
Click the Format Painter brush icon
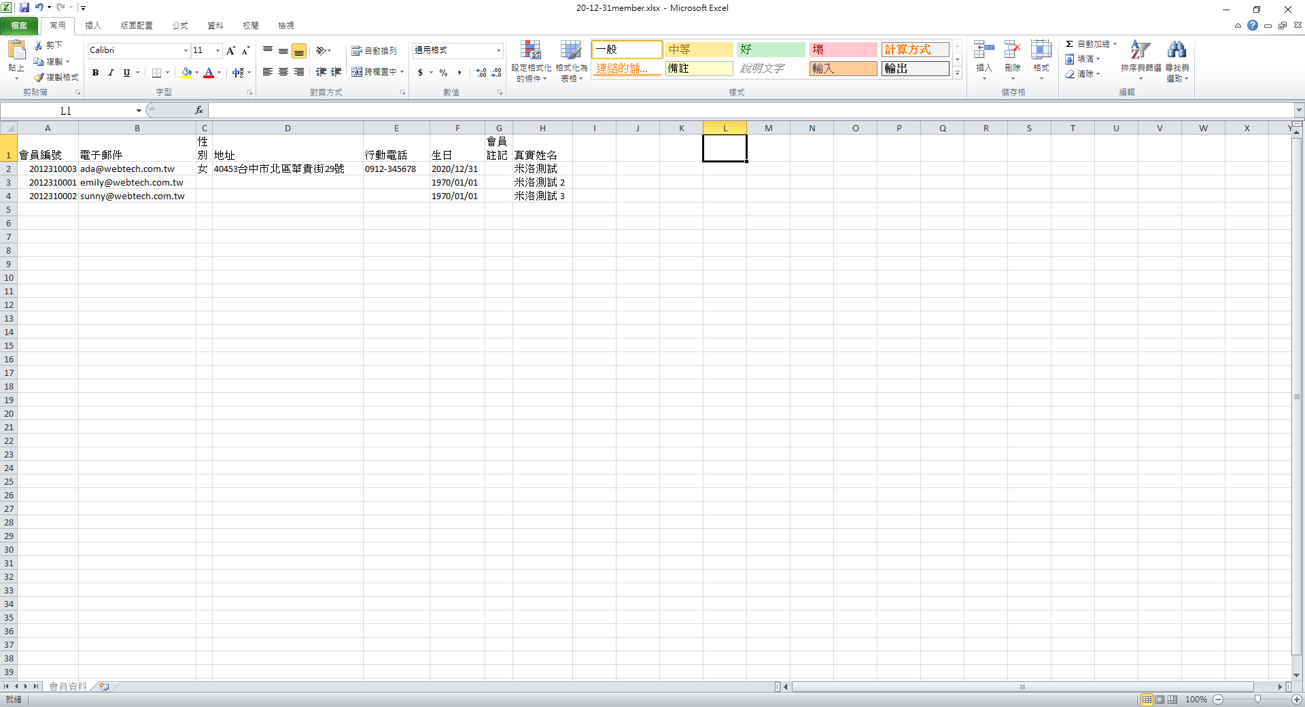coord(39,77)
